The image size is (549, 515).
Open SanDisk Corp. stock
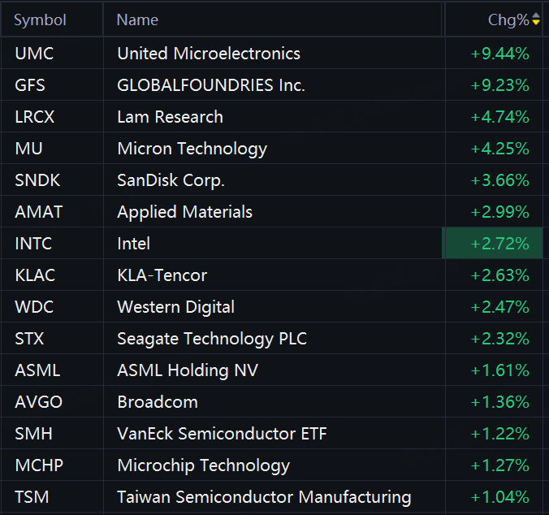(x=171, y=180)
